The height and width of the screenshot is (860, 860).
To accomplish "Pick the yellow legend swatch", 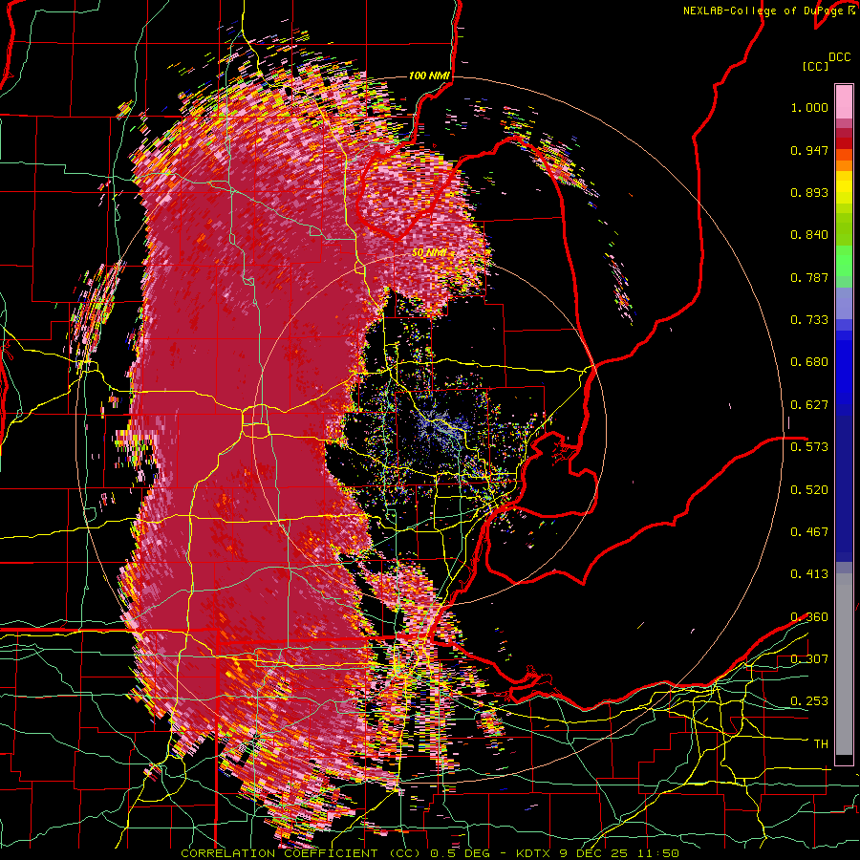I will click(844, 187).
